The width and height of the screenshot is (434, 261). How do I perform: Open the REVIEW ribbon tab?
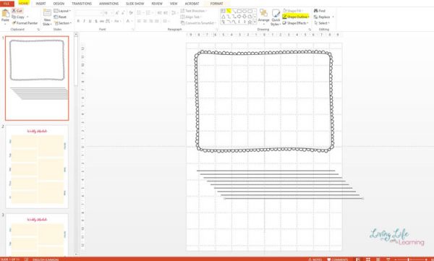(x=157, y=4)
